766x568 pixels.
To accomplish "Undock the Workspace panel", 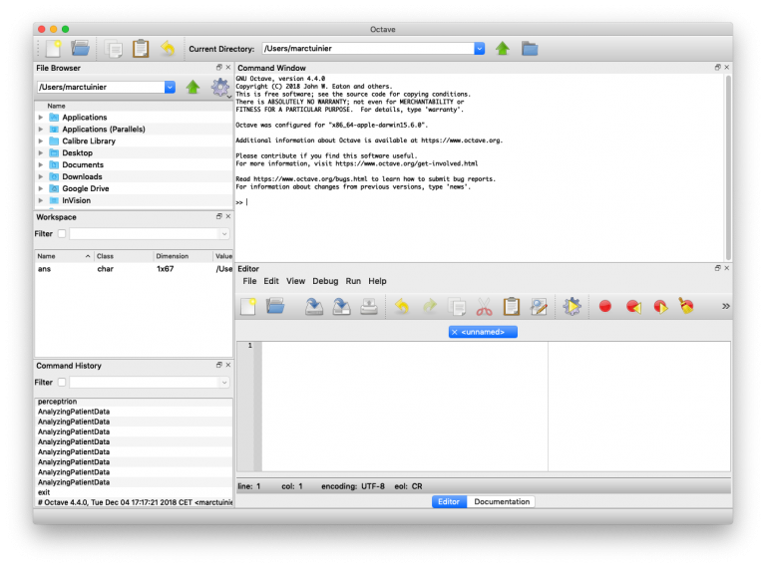I will coord(218,216).
